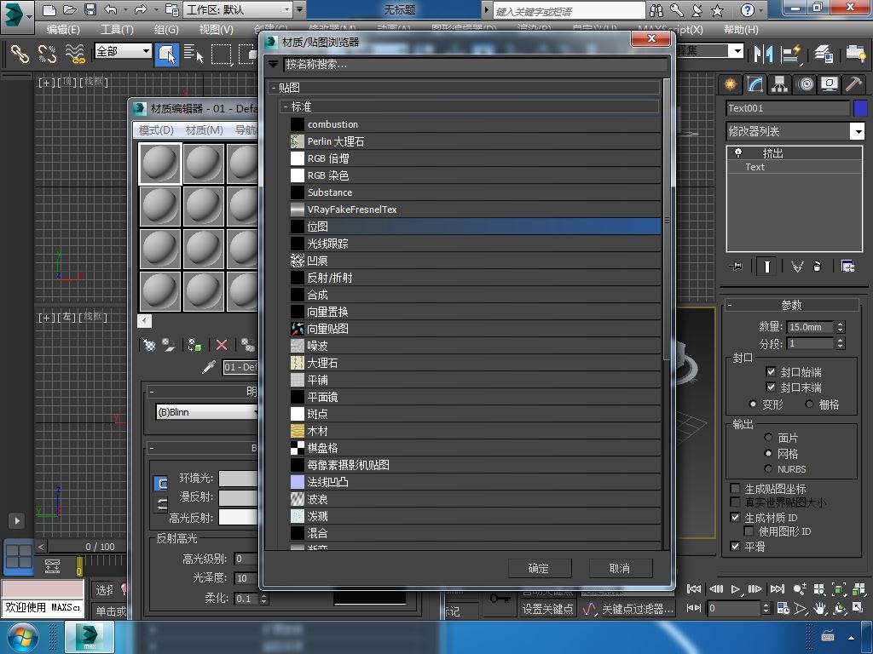Click the 取消 button
Screen dimensions: 873x654
click(x=621, y=568)
